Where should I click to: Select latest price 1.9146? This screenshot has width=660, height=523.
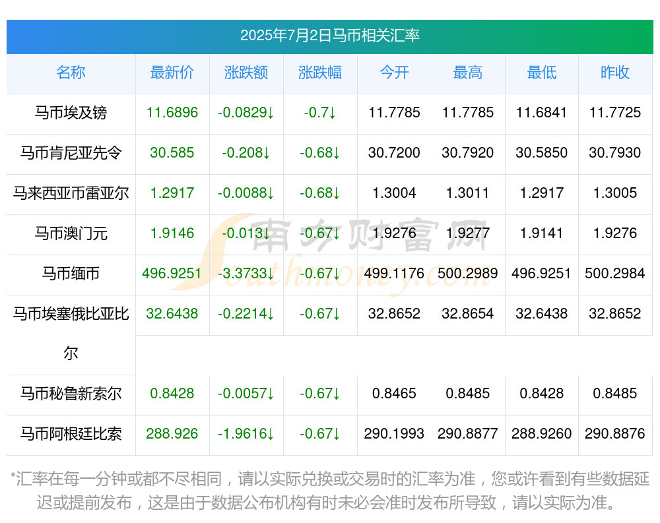click(x=172, y=233)
